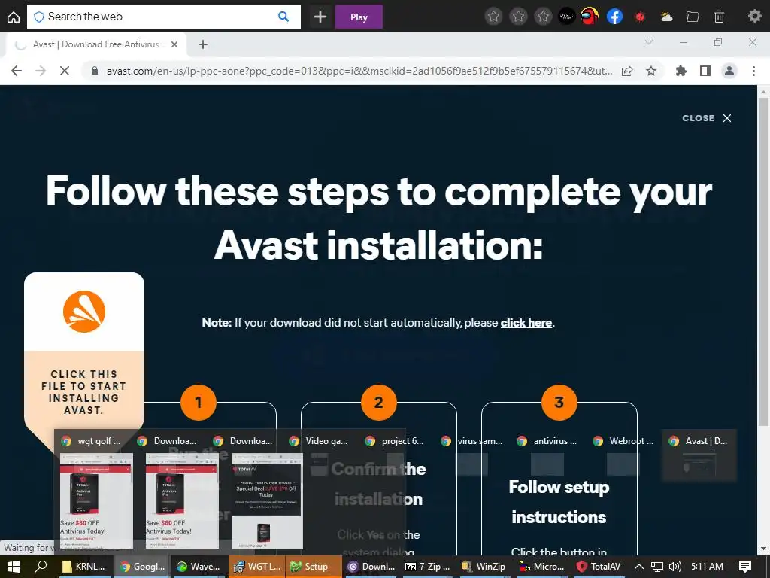Select the 'Avast | D...' window preview
Screen dimensions: 770x578
(700, 455)
